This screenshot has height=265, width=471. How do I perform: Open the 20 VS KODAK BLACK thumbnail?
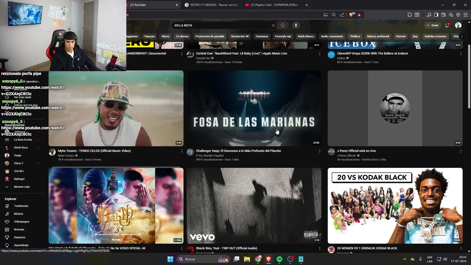pos(395,206)
